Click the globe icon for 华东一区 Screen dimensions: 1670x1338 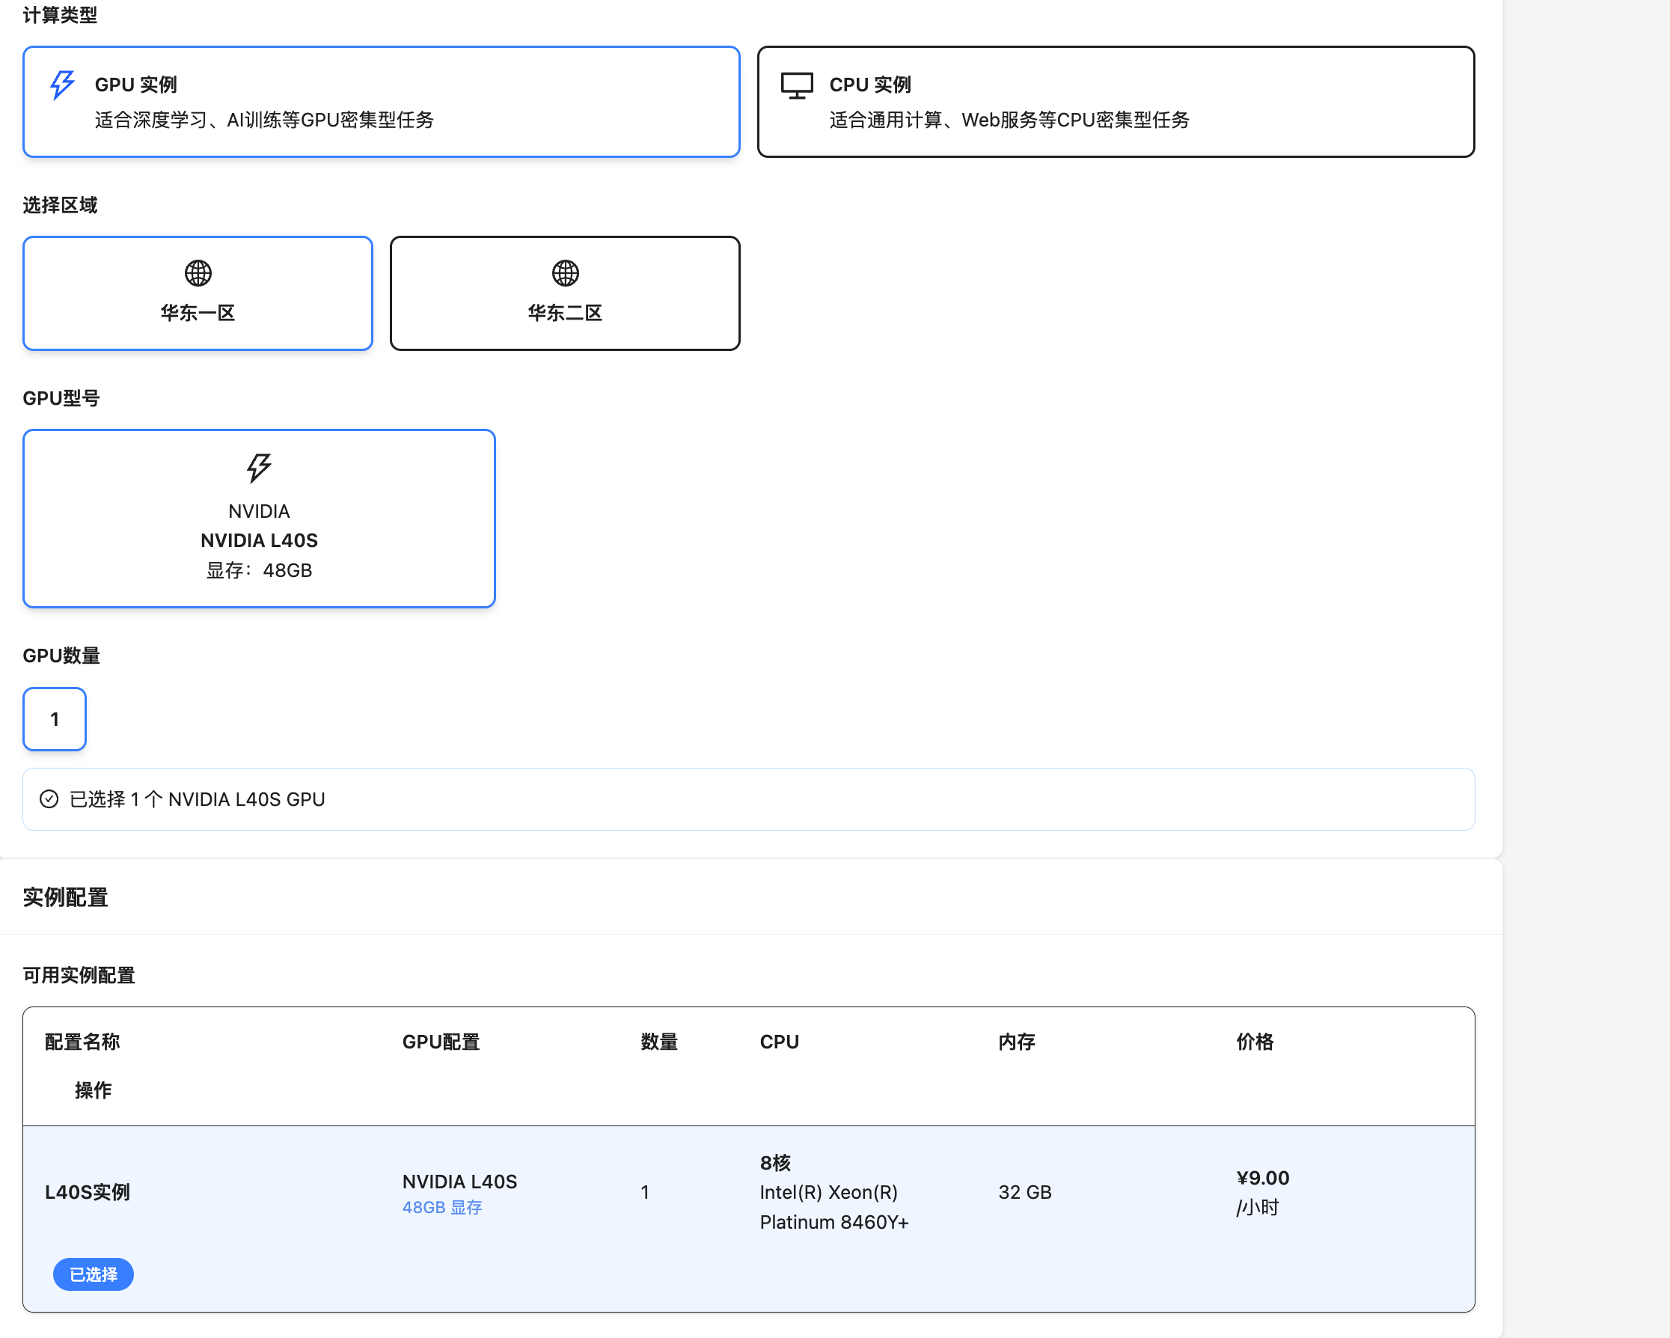coord(198,272)
